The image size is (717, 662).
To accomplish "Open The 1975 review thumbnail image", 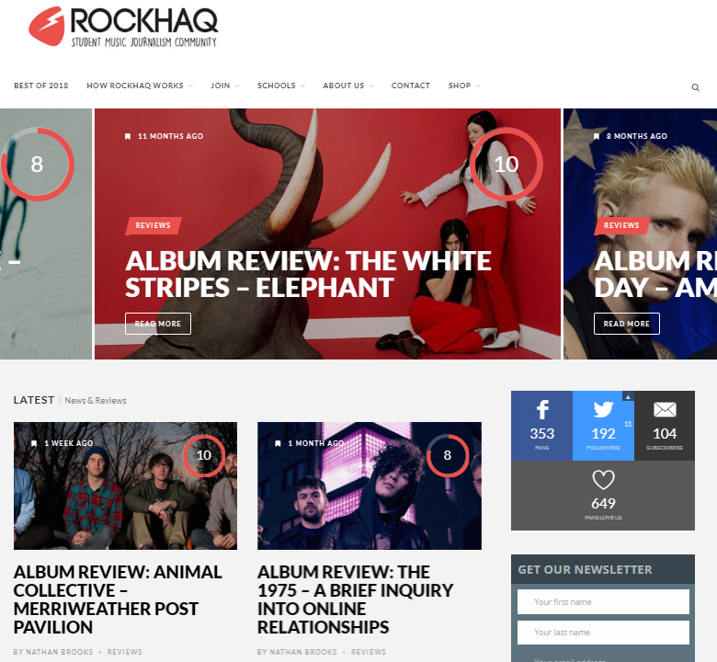I will pos(370,485).
